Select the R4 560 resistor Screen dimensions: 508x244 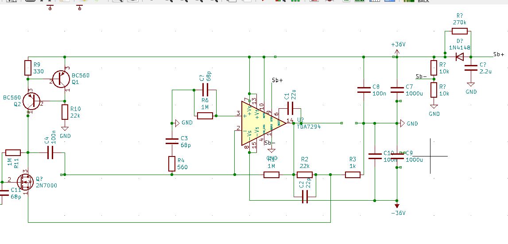pyautogui.click(x=172, y=164)
